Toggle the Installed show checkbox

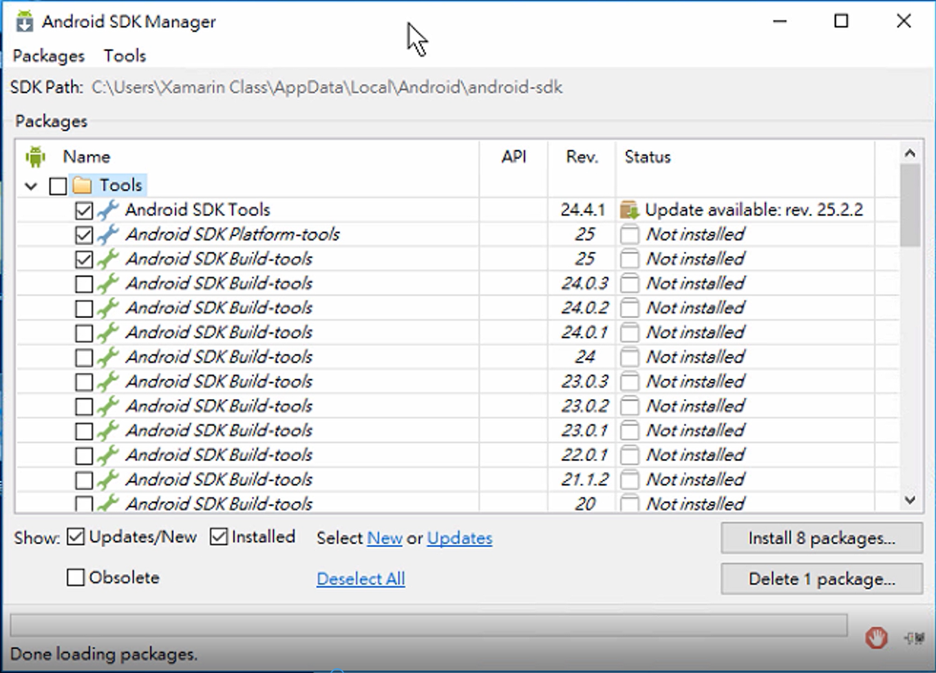[219, 537]
